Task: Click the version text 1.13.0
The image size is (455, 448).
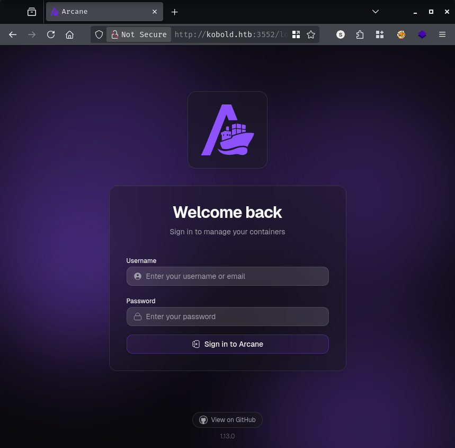Action: click(x=228, y=436)
